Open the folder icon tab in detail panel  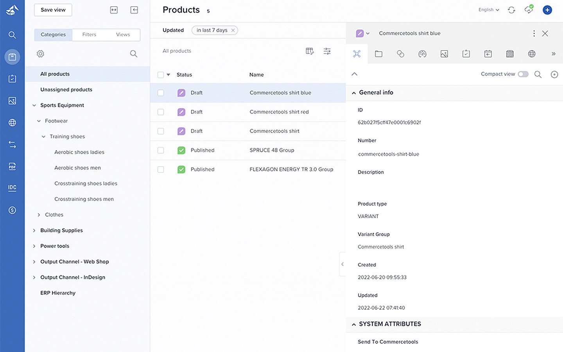coord(378,54)
